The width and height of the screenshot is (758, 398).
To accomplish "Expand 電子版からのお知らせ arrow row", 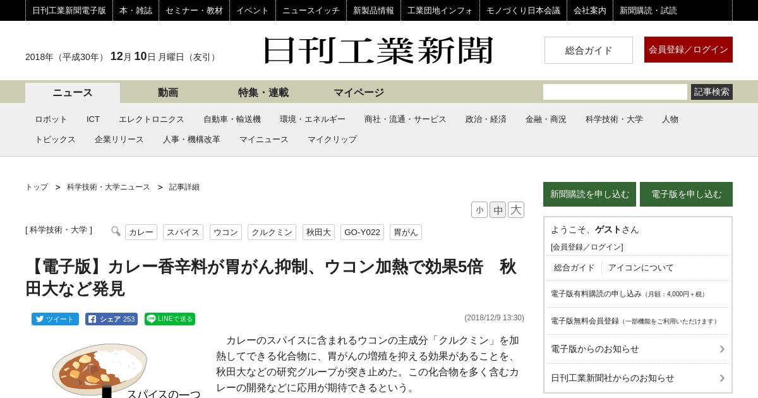I will [638, 349].
